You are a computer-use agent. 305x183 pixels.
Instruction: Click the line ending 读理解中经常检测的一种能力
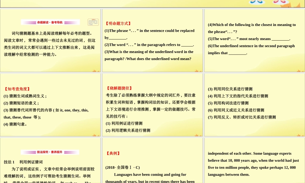tap(30, 55)
